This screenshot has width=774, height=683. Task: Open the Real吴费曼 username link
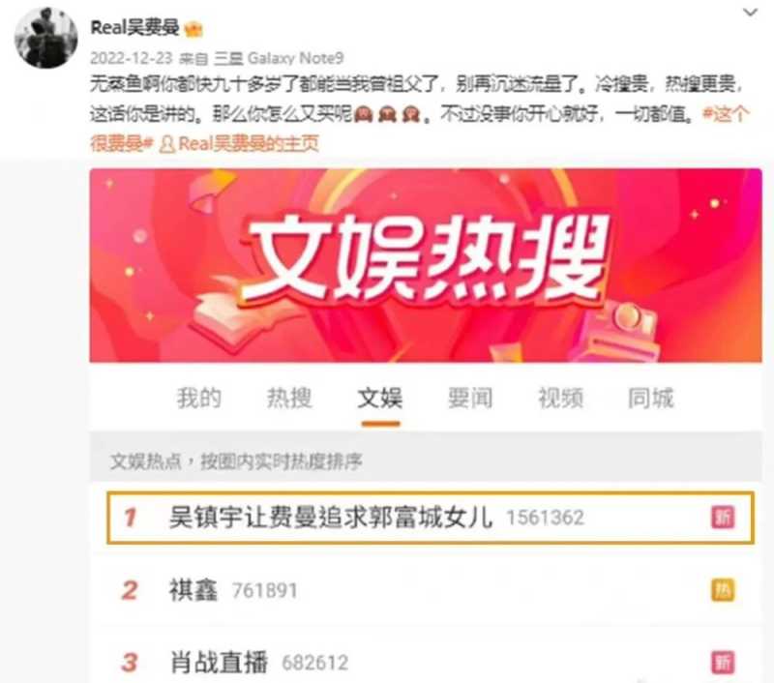pos(134,28)
